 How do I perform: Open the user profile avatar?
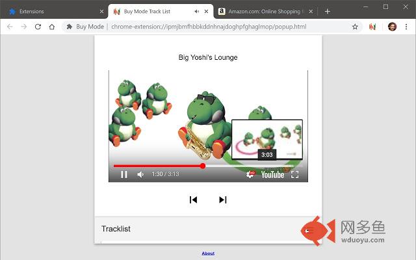(392, 27)
